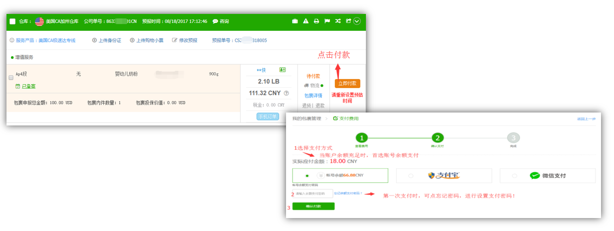
Task: Click the US flag warehouse icon
Action: click(x=39, y=21)
